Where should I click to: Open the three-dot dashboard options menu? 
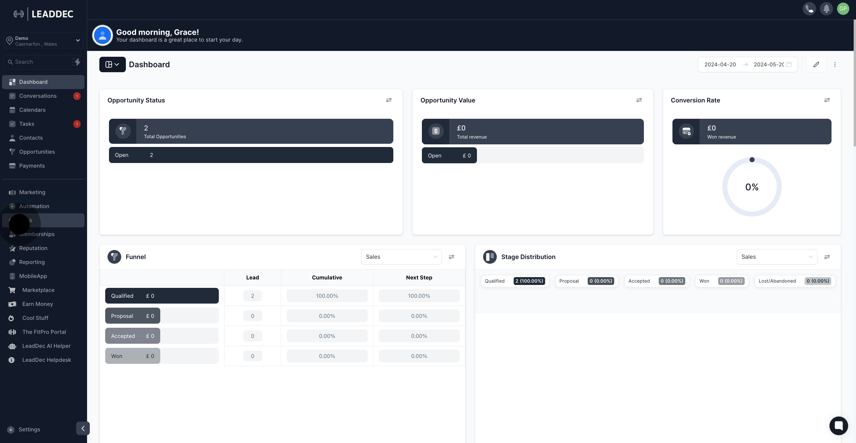835,64
